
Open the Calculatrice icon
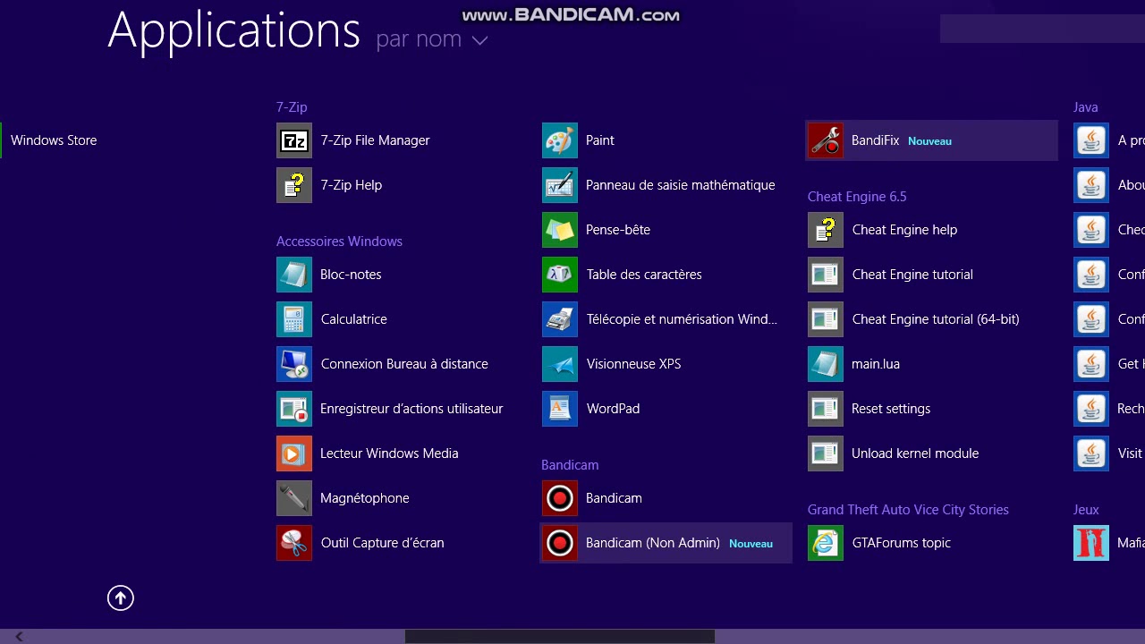click(x=294, y=319)
